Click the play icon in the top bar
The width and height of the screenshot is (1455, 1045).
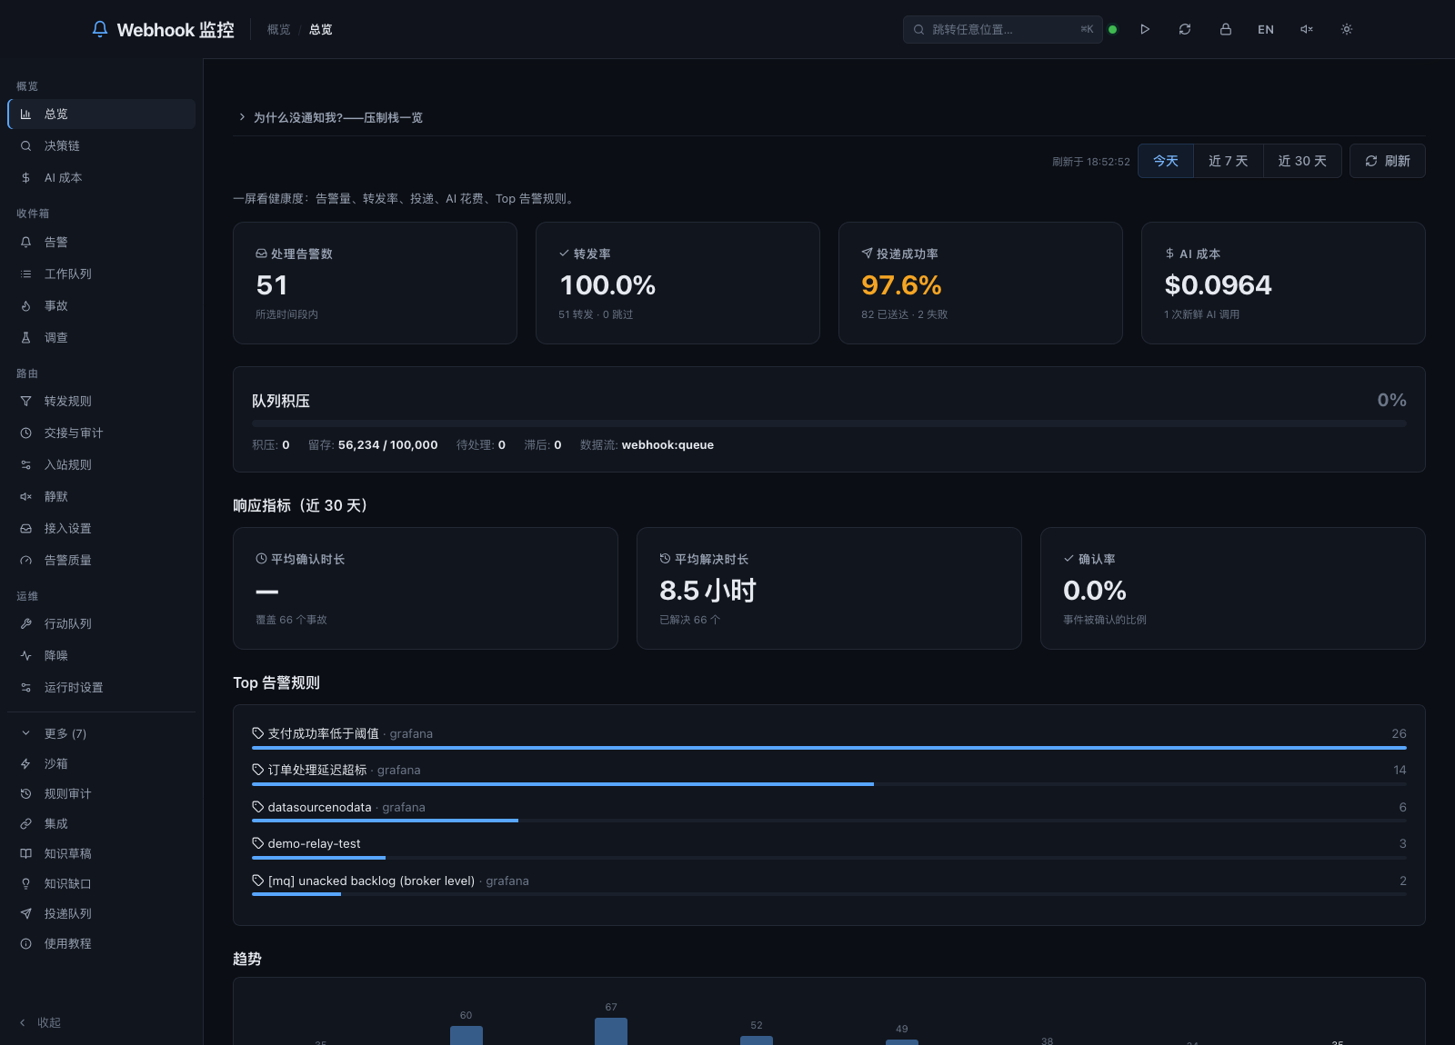tap(1145, 29)
